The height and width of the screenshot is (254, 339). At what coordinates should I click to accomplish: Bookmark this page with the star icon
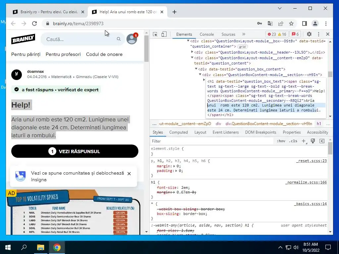(291, 23)
